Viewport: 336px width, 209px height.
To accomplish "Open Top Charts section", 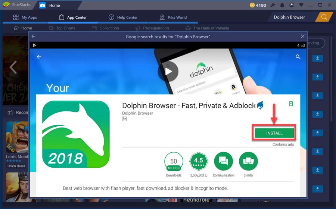I will 62,28.
